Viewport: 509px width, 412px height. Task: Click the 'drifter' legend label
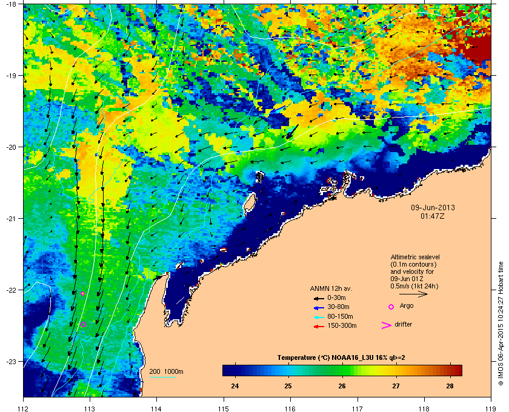coord(403,324)
